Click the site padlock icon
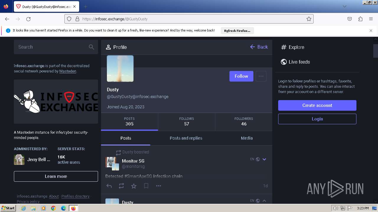The width and height of the screenshot is (378, 212). pos(77,19)
